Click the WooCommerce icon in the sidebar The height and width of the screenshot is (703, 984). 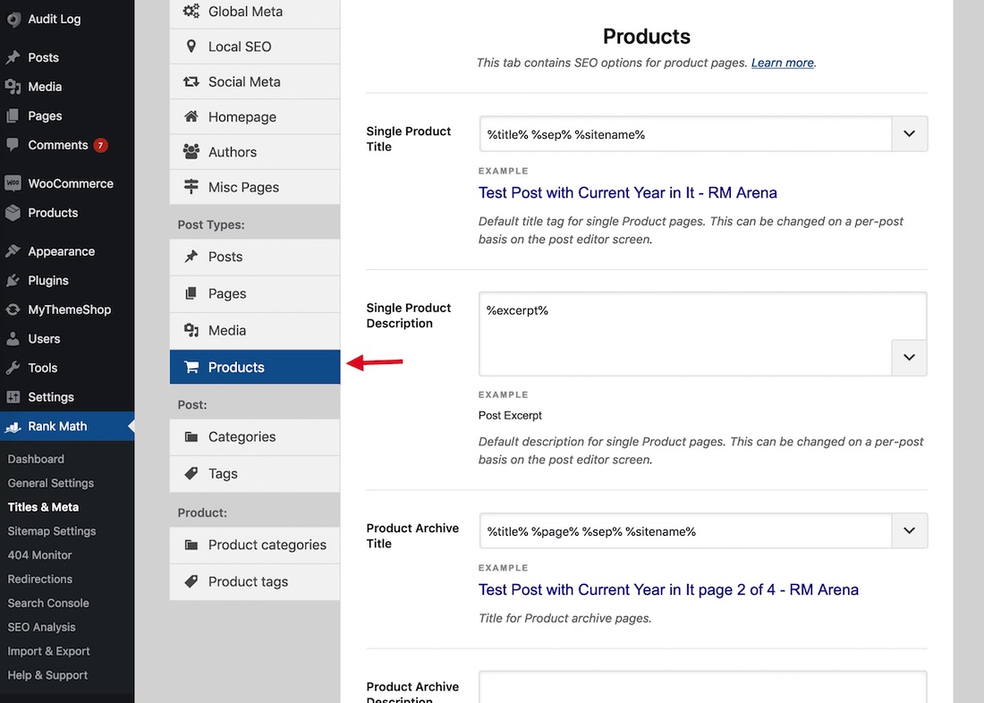click(x=13, y=183)
